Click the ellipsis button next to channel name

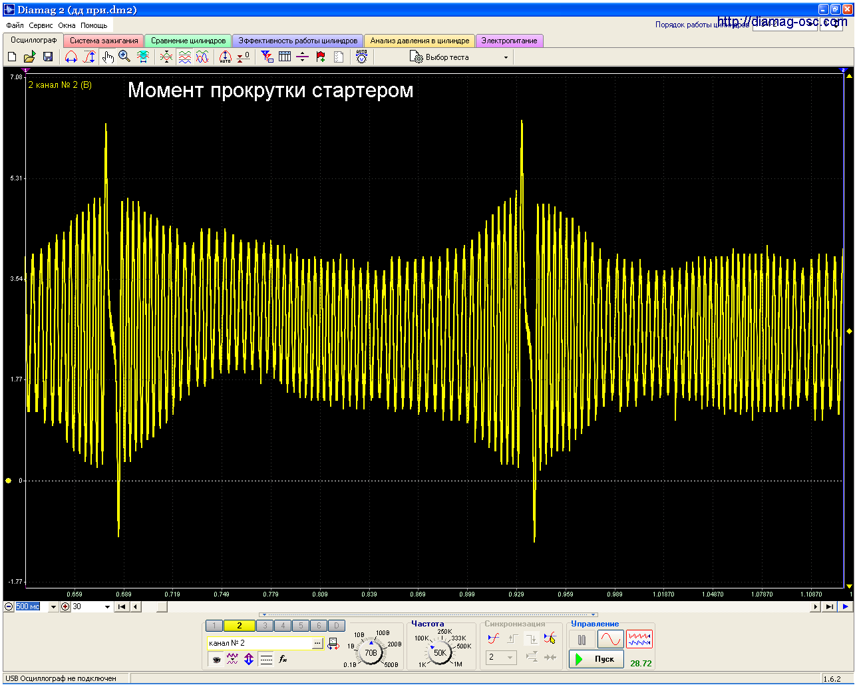(x=318, y=643)
